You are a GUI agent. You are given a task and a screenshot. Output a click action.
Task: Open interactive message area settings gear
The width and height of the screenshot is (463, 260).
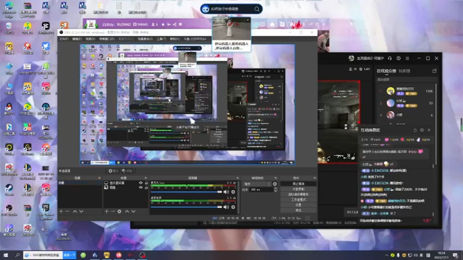pos(422,130)
